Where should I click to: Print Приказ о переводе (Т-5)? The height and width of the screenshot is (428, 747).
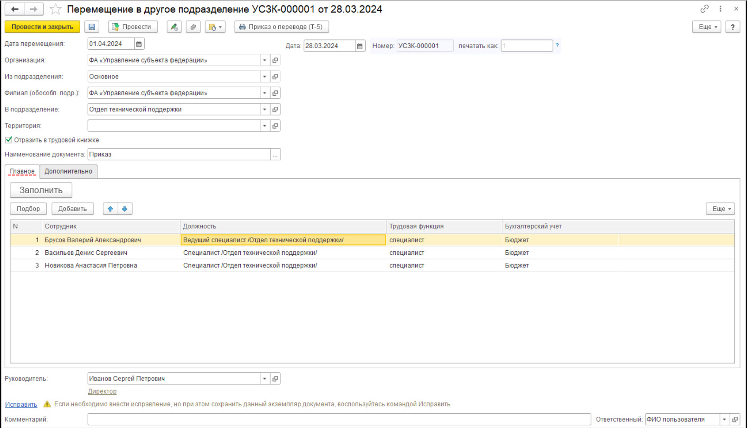click(282, 27)
